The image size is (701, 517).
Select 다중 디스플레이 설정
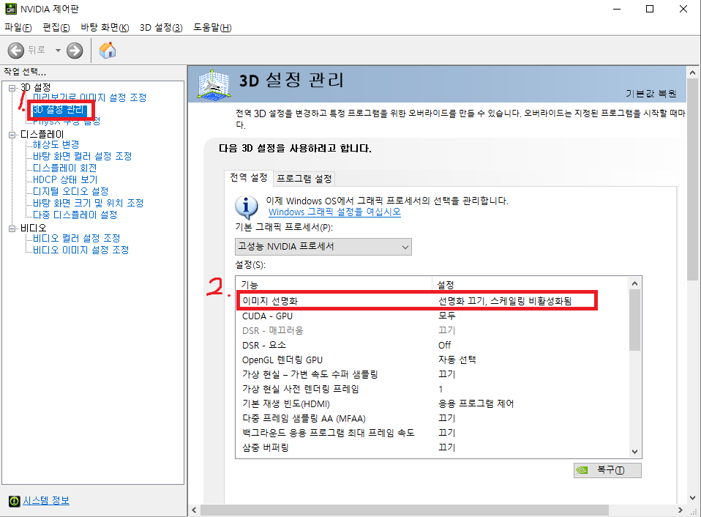(75, 215)
